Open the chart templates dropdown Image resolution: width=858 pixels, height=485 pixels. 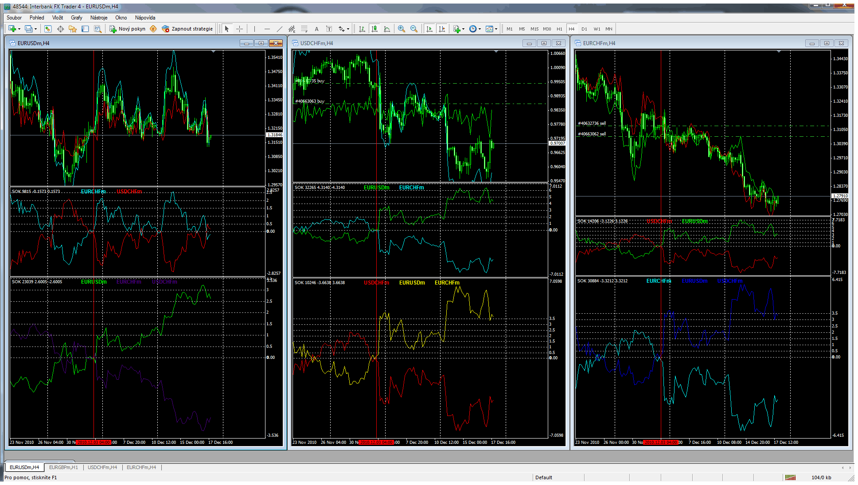tap(491, 29)
